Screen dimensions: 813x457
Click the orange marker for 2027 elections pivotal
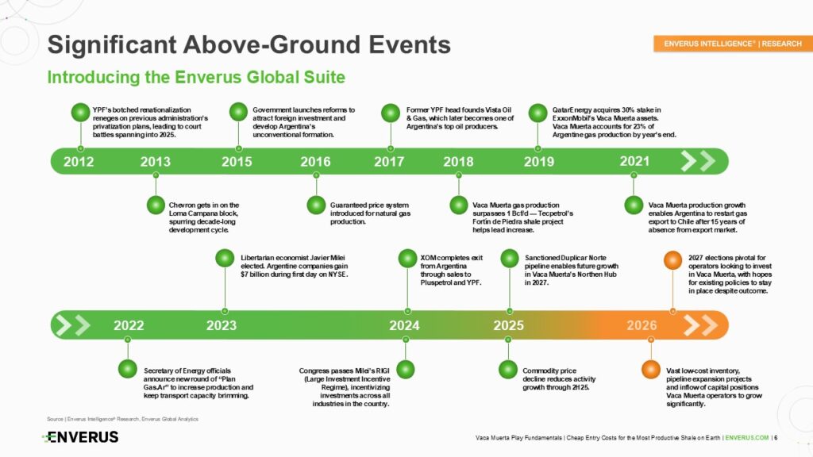point(673,260)
